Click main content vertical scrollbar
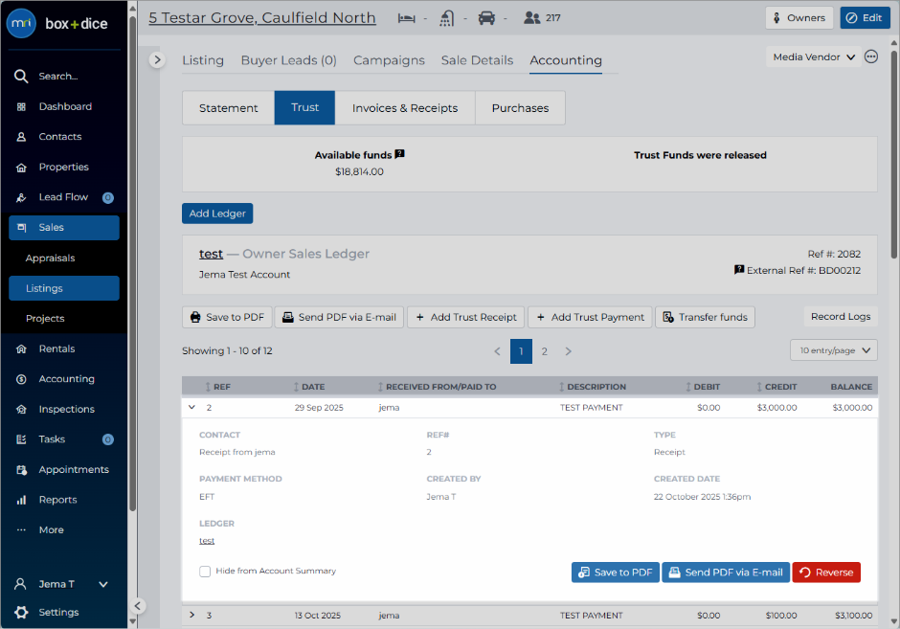This screenshot has width=900, height=629. pyautogui.click(x=893, y=155)
